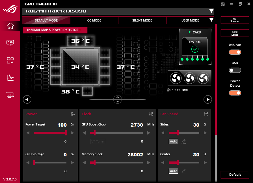Collapse thermal map with up-down chevron
Viewport: 253px width, 183px height.
pos(117,99)
